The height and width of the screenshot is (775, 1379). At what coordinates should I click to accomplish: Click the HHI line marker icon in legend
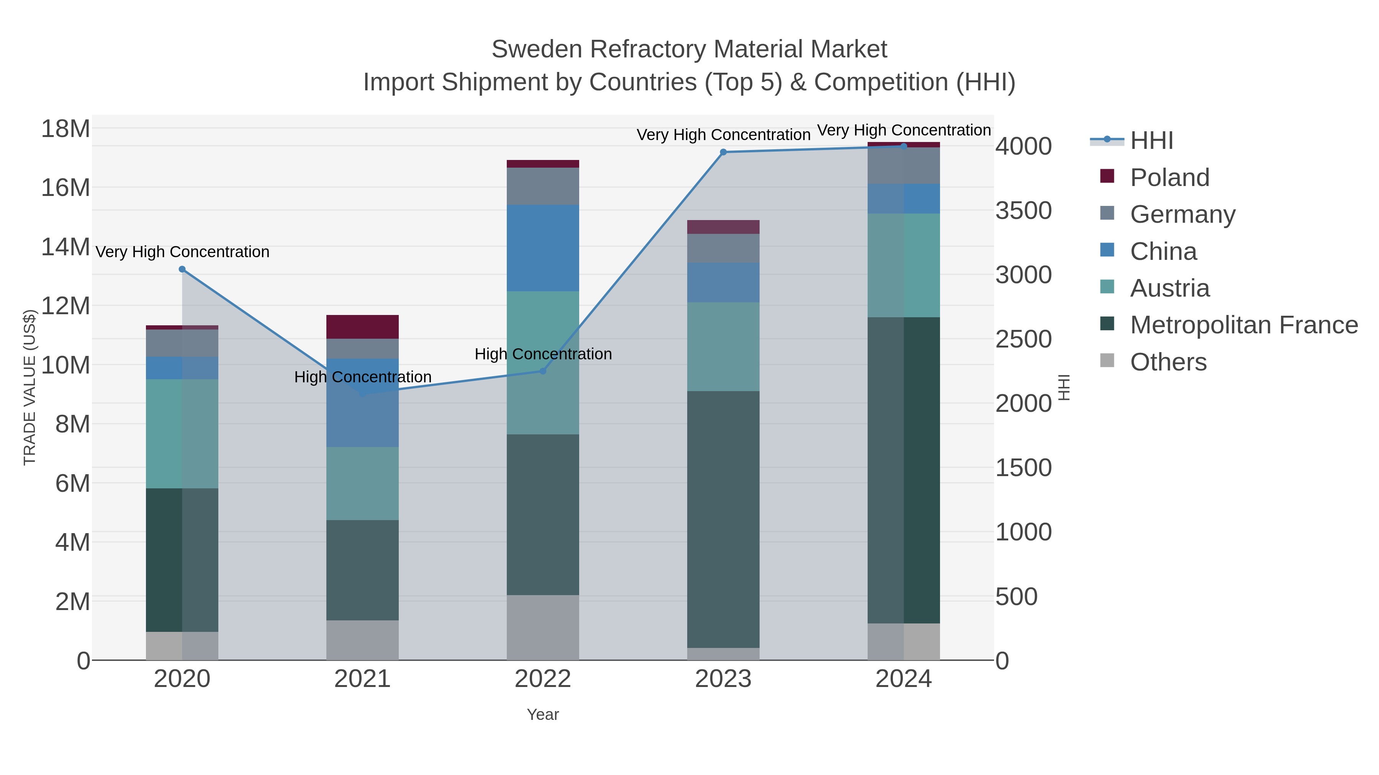(x=1107, y=140)
